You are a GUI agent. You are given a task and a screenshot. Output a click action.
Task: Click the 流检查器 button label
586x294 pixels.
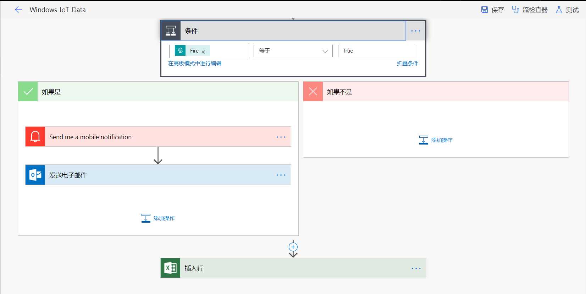(535, 10)
